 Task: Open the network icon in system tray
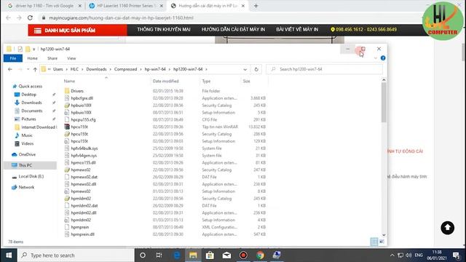(x=400, y=255)
